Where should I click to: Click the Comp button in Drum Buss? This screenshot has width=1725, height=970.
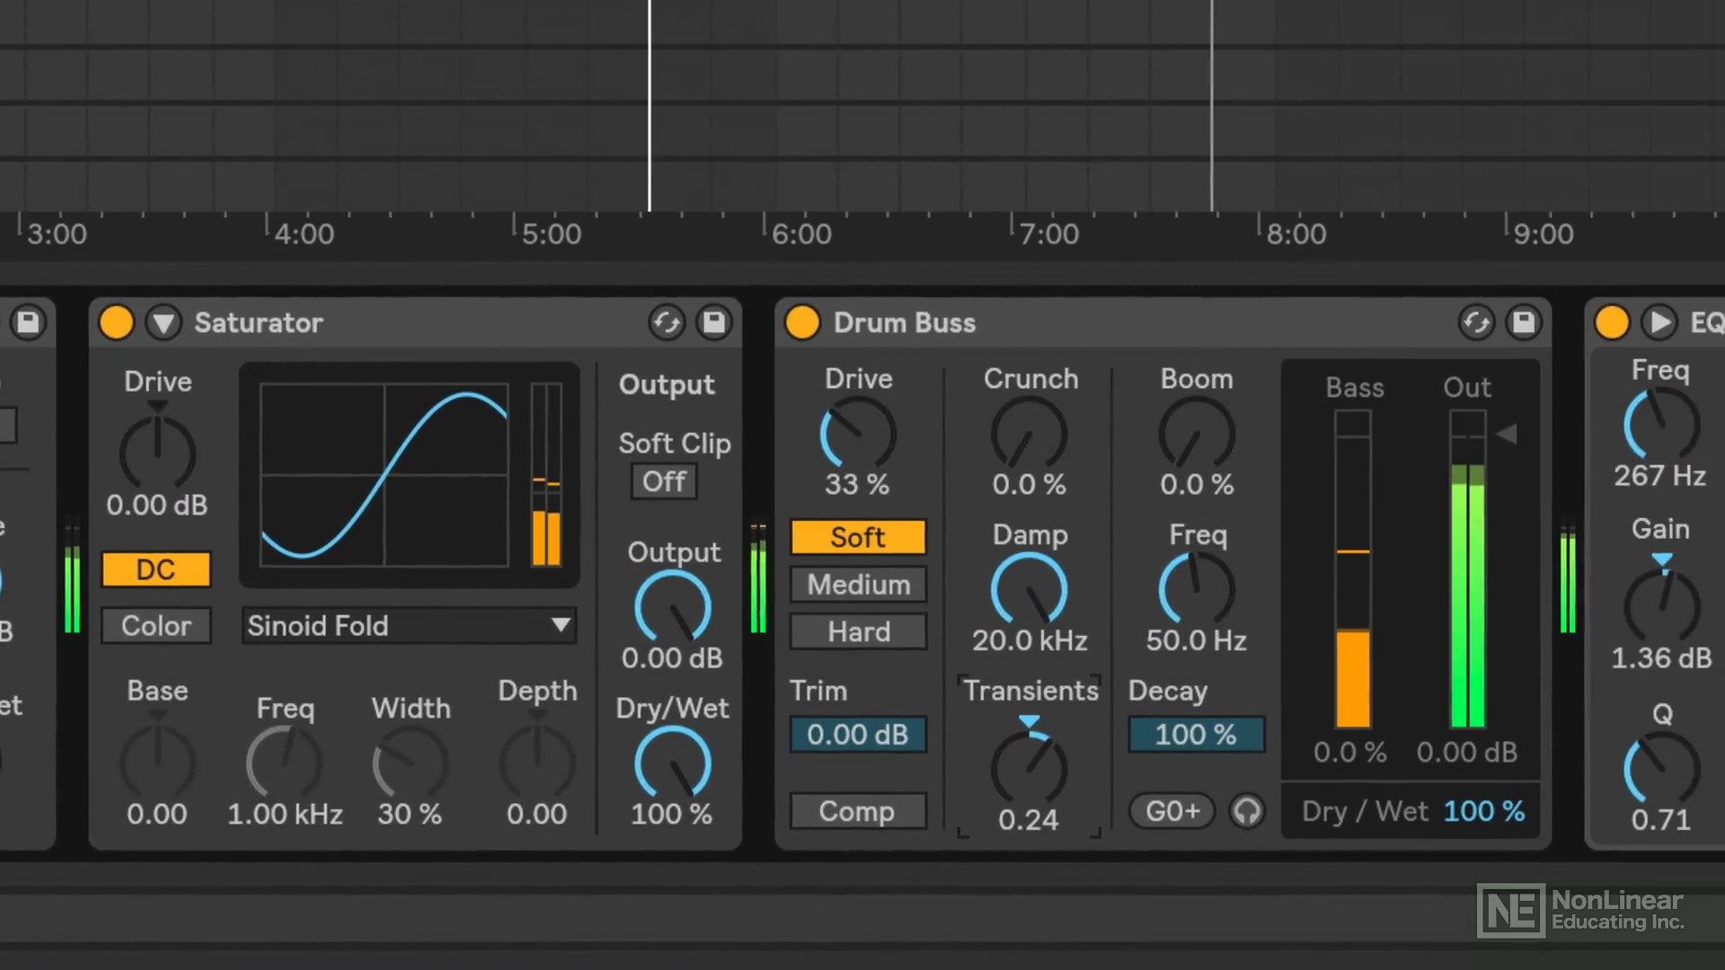click(859, 810)
